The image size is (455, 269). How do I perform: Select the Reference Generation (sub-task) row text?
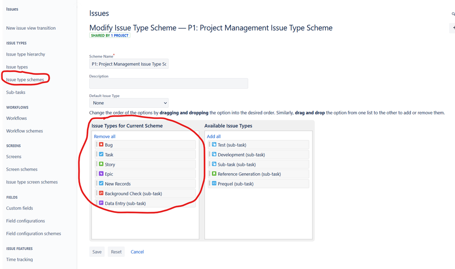[249, 174]
